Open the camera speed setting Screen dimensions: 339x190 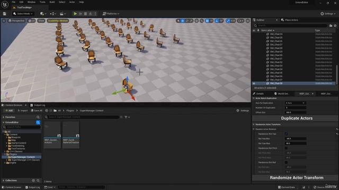pos(240,21)
